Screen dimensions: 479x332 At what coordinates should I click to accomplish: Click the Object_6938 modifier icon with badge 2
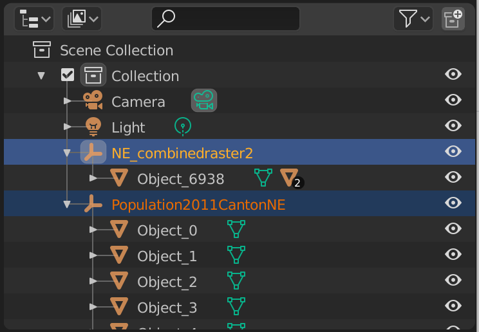pyautogui.click(x=291, y=178)
